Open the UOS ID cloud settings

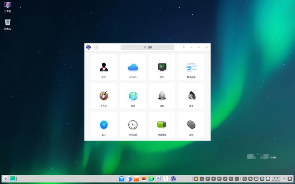point(133,67)
